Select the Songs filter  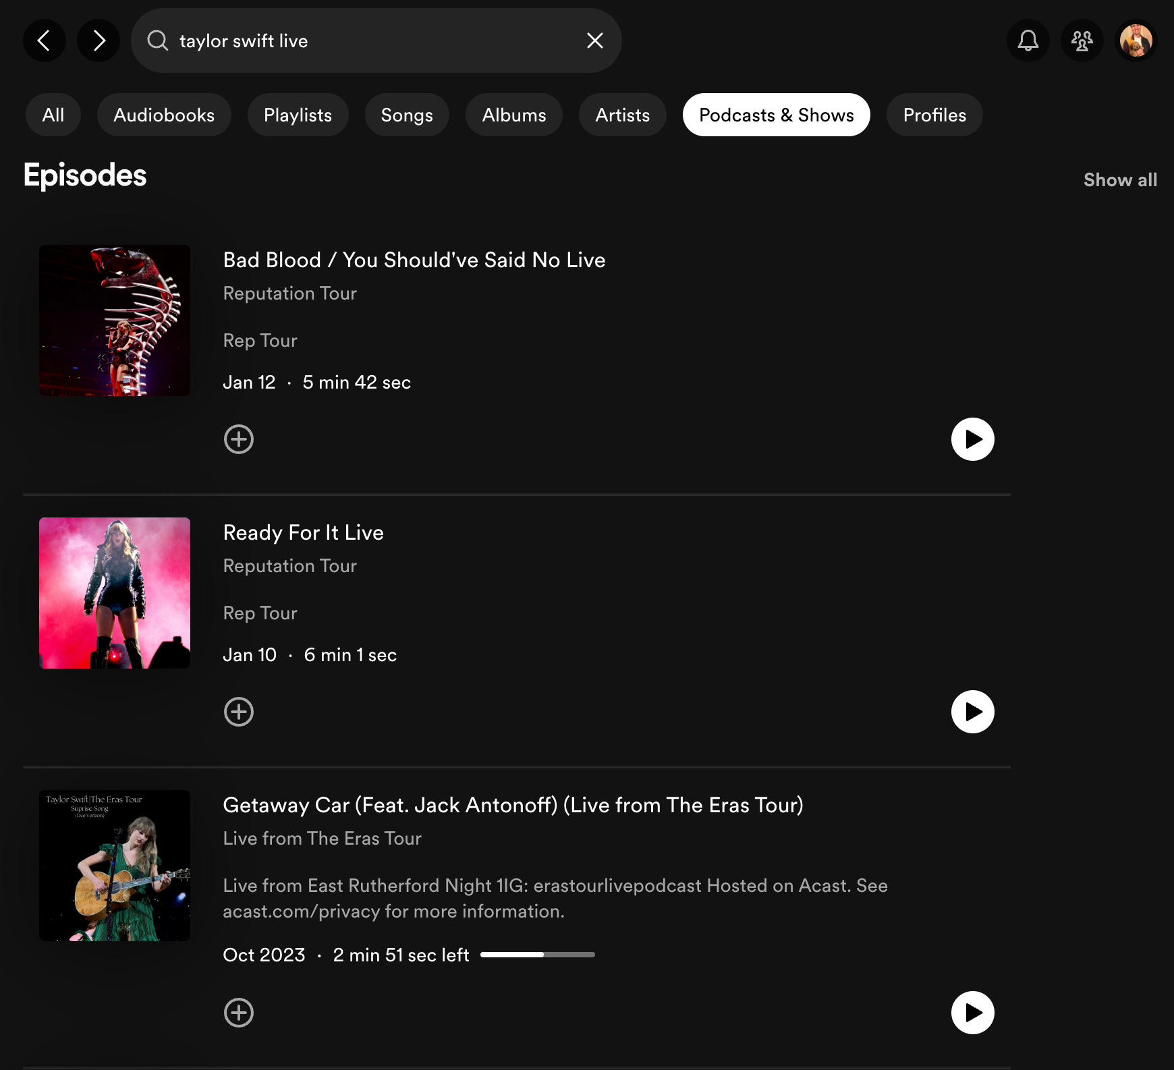coord(407,115)
